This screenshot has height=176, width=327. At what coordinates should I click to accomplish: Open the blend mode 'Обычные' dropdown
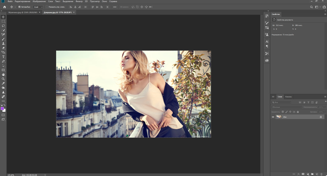click(x=286, y=107)
